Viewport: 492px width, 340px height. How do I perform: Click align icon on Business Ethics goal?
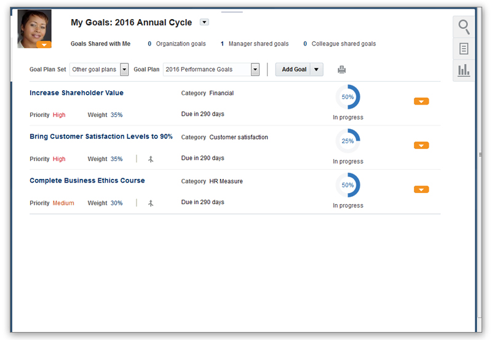click(151, 204)
